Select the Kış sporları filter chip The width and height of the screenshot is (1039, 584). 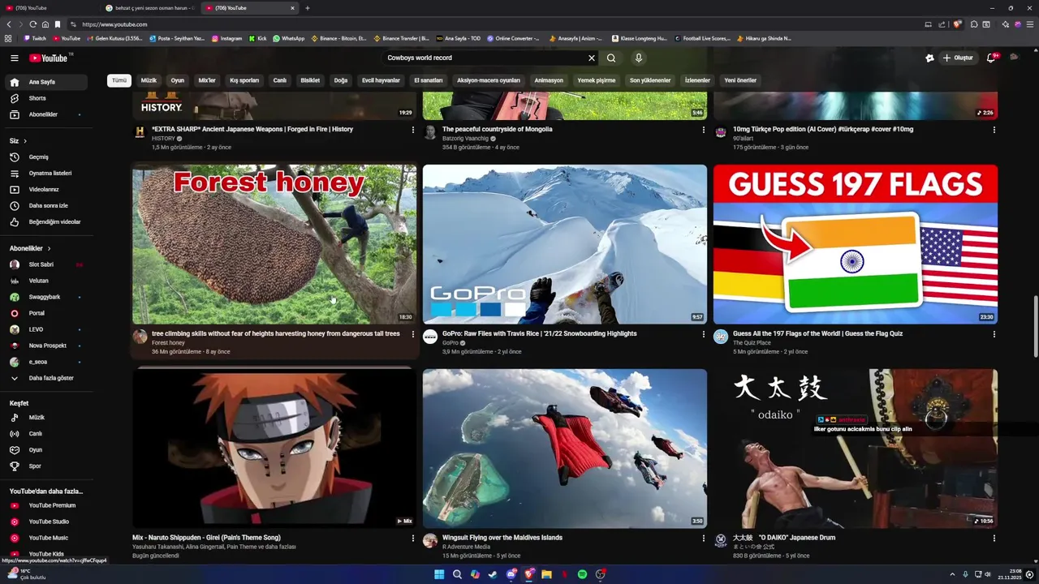click(x=244, y=80)
